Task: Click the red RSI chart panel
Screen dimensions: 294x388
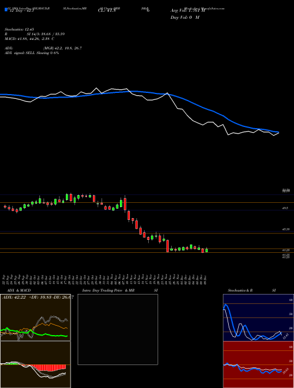Action: click(x=258, y=364)
